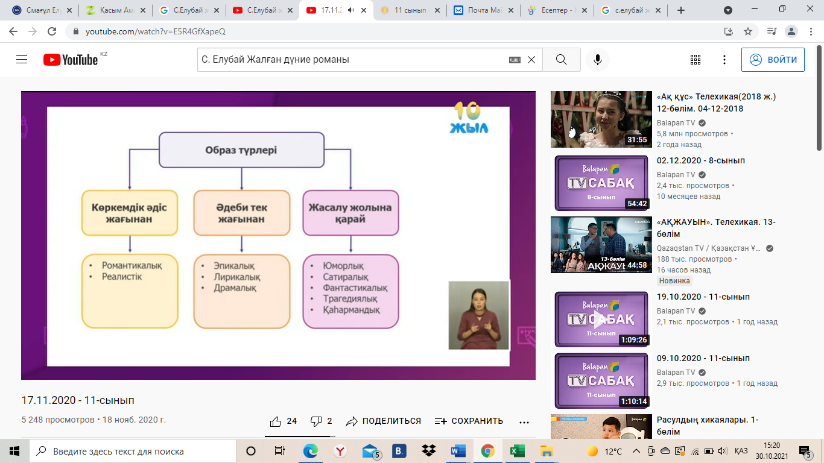Launch Dropbox from the taskbar
This screenshot has width=824, height=463.
(x=429, y=451)
